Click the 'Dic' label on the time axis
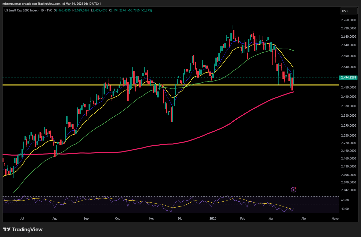The image size is (361, 237). 180,219
